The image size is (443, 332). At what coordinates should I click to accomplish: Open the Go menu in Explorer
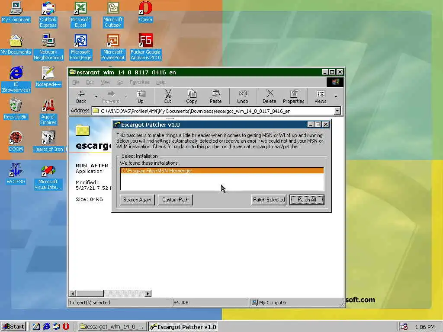click(120, 82)
